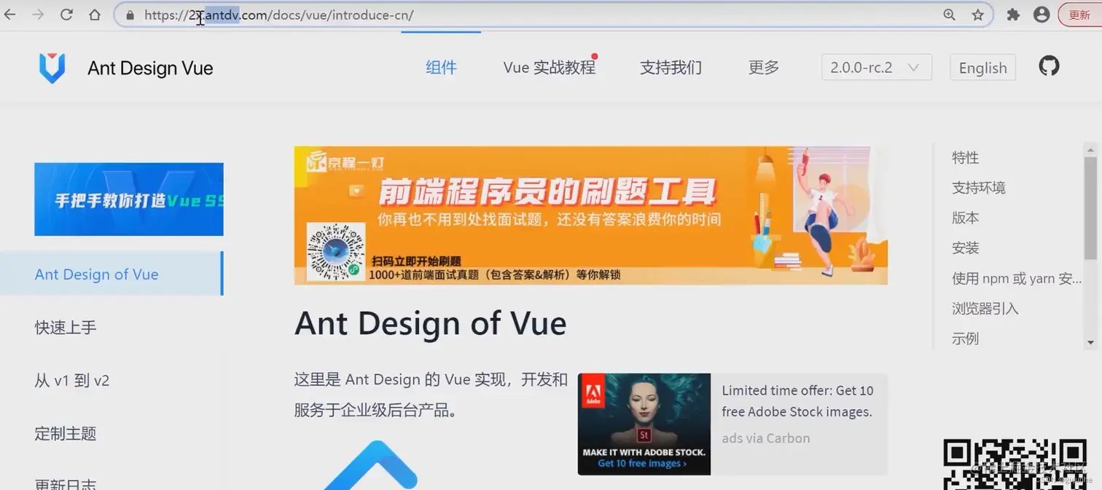Open the 支持我们 menu item
The image size is (1102, 490).
[671, 68]
